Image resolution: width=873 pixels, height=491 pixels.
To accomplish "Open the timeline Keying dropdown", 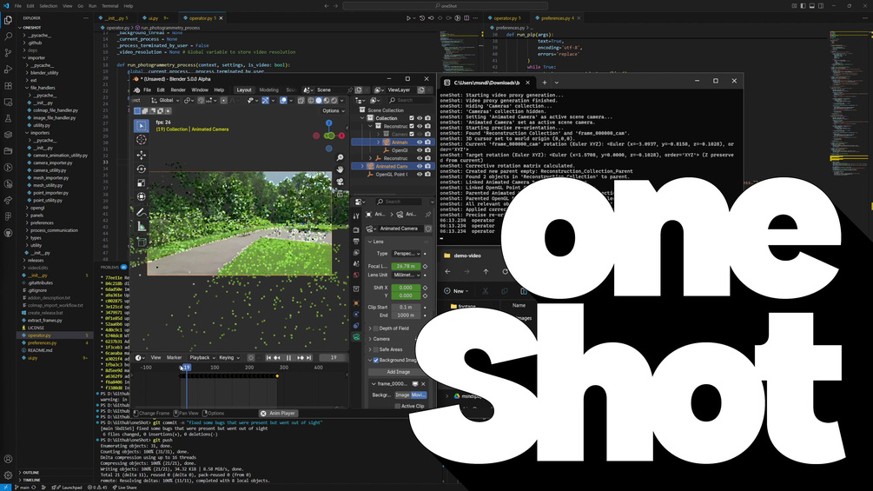I will pyautogui.click(x=228, y=358).
